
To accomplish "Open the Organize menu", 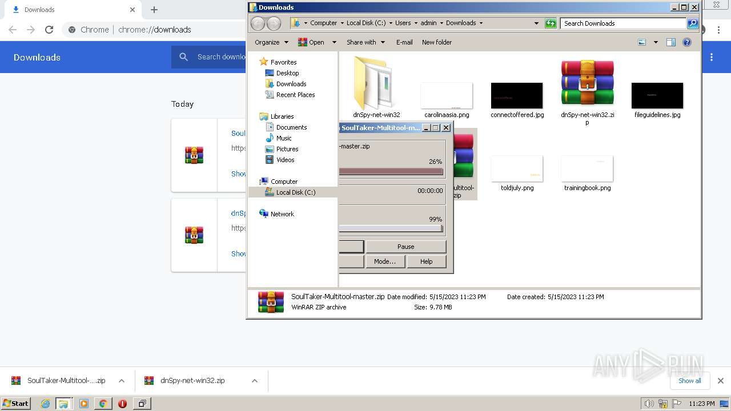I will point(271,42).
